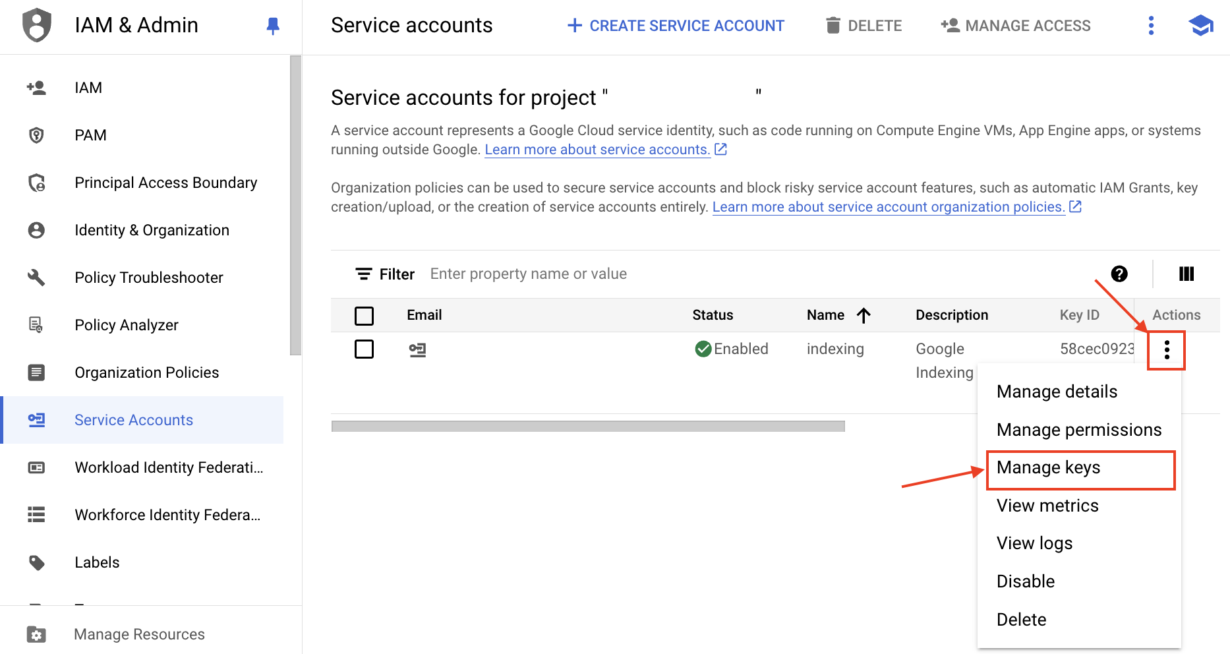Select all service accounts header checkbox
This screenshot has height=654, width=1230.
coord(364,316)
